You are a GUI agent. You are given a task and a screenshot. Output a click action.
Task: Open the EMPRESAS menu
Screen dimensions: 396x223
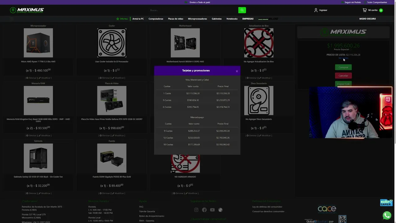tap(248, 19)
